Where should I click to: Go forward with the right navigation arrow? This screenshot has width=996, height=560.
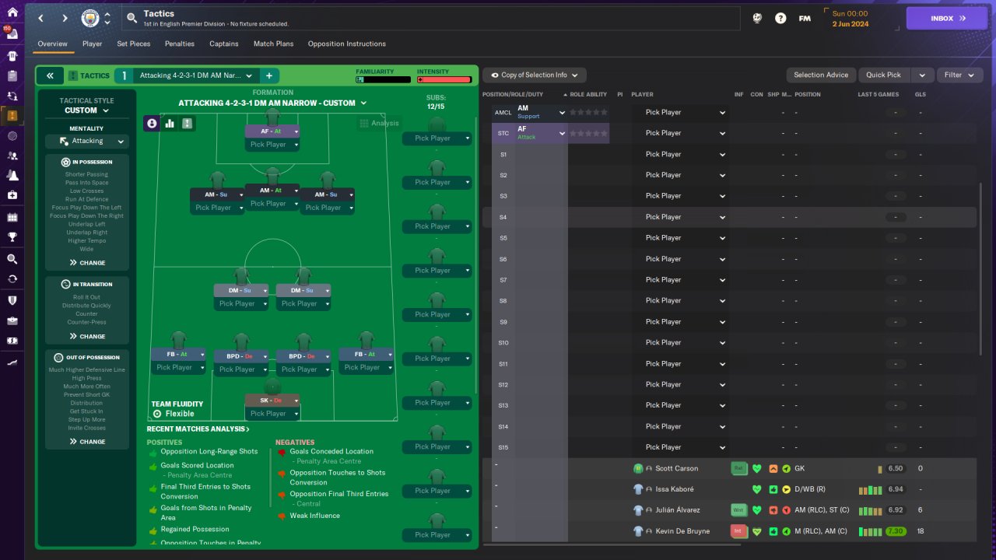pyautogui.click(x=65, y=18)
